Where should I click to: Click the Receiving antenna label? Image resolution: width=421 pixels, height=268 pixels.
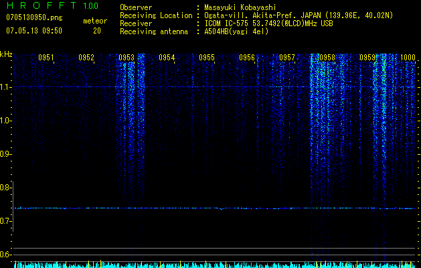coord(154,31)
